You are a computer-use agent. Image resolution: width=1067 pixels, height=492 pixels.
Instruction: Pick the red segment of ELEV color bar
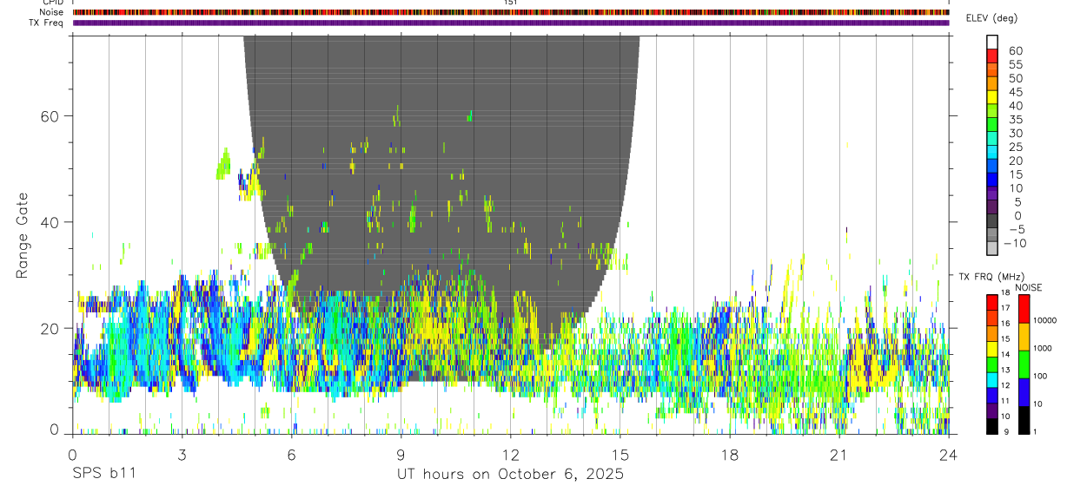[992, 56]
